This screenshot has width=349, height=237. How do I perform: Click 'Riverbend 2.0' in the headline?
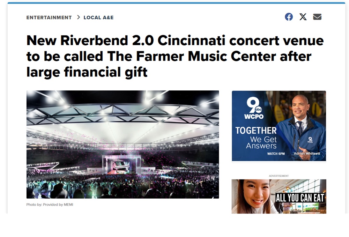pos(107,40)
